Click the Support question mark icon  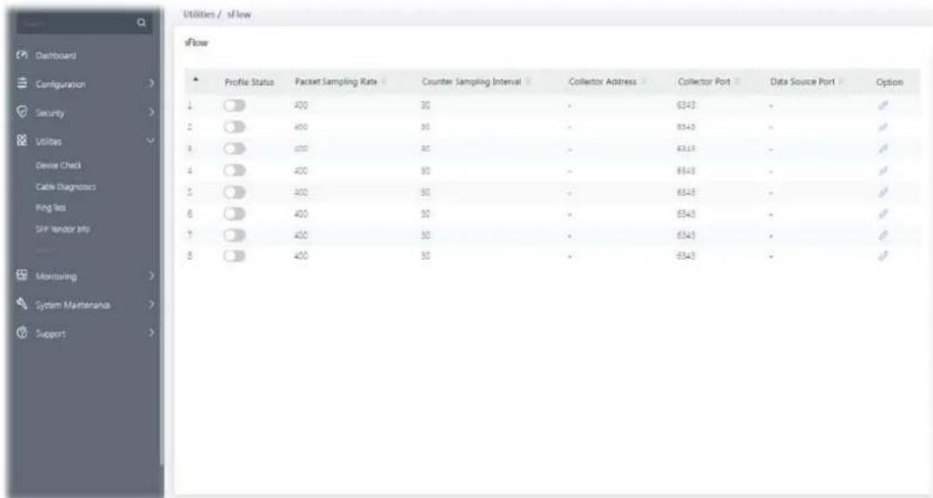pyautogui.click(x=22, y=333)
